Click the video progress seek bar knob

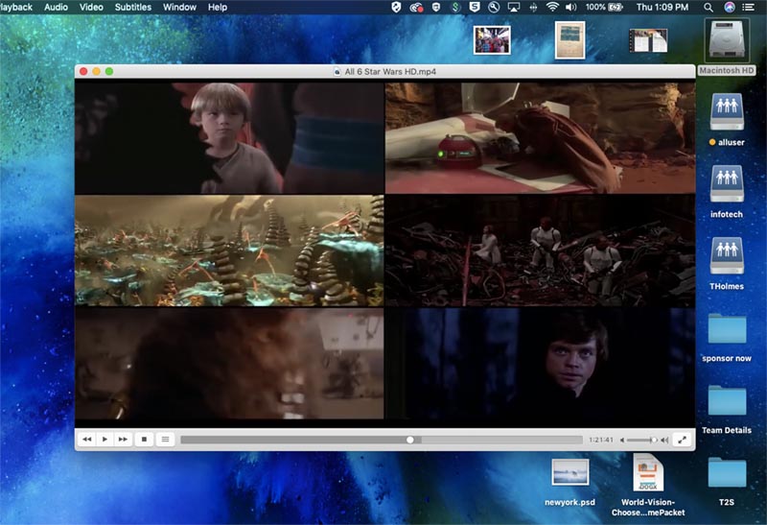410,440
